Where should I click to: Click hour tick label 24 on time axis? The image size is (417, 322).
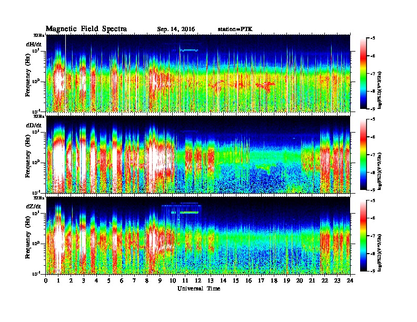tap(350, 280)
